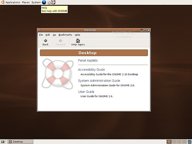Viewport: 192px width, 144px height.
Task: Click the Help lifesaver launcher icon
Action: coord(53,2)
